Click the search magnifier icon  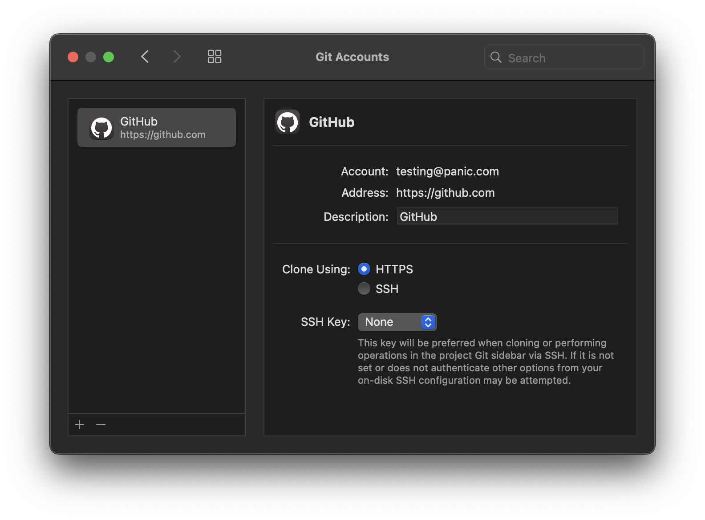coord(496,57)
